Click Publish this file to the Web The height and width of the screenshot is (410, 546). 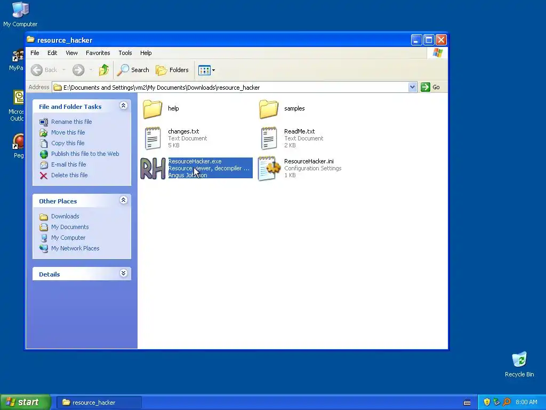[x=85, y=154]
